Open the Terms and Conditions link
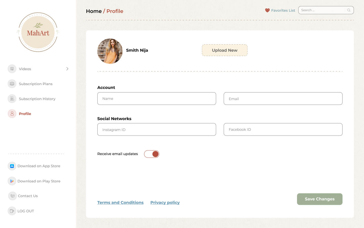 click(x=120, y=202)
